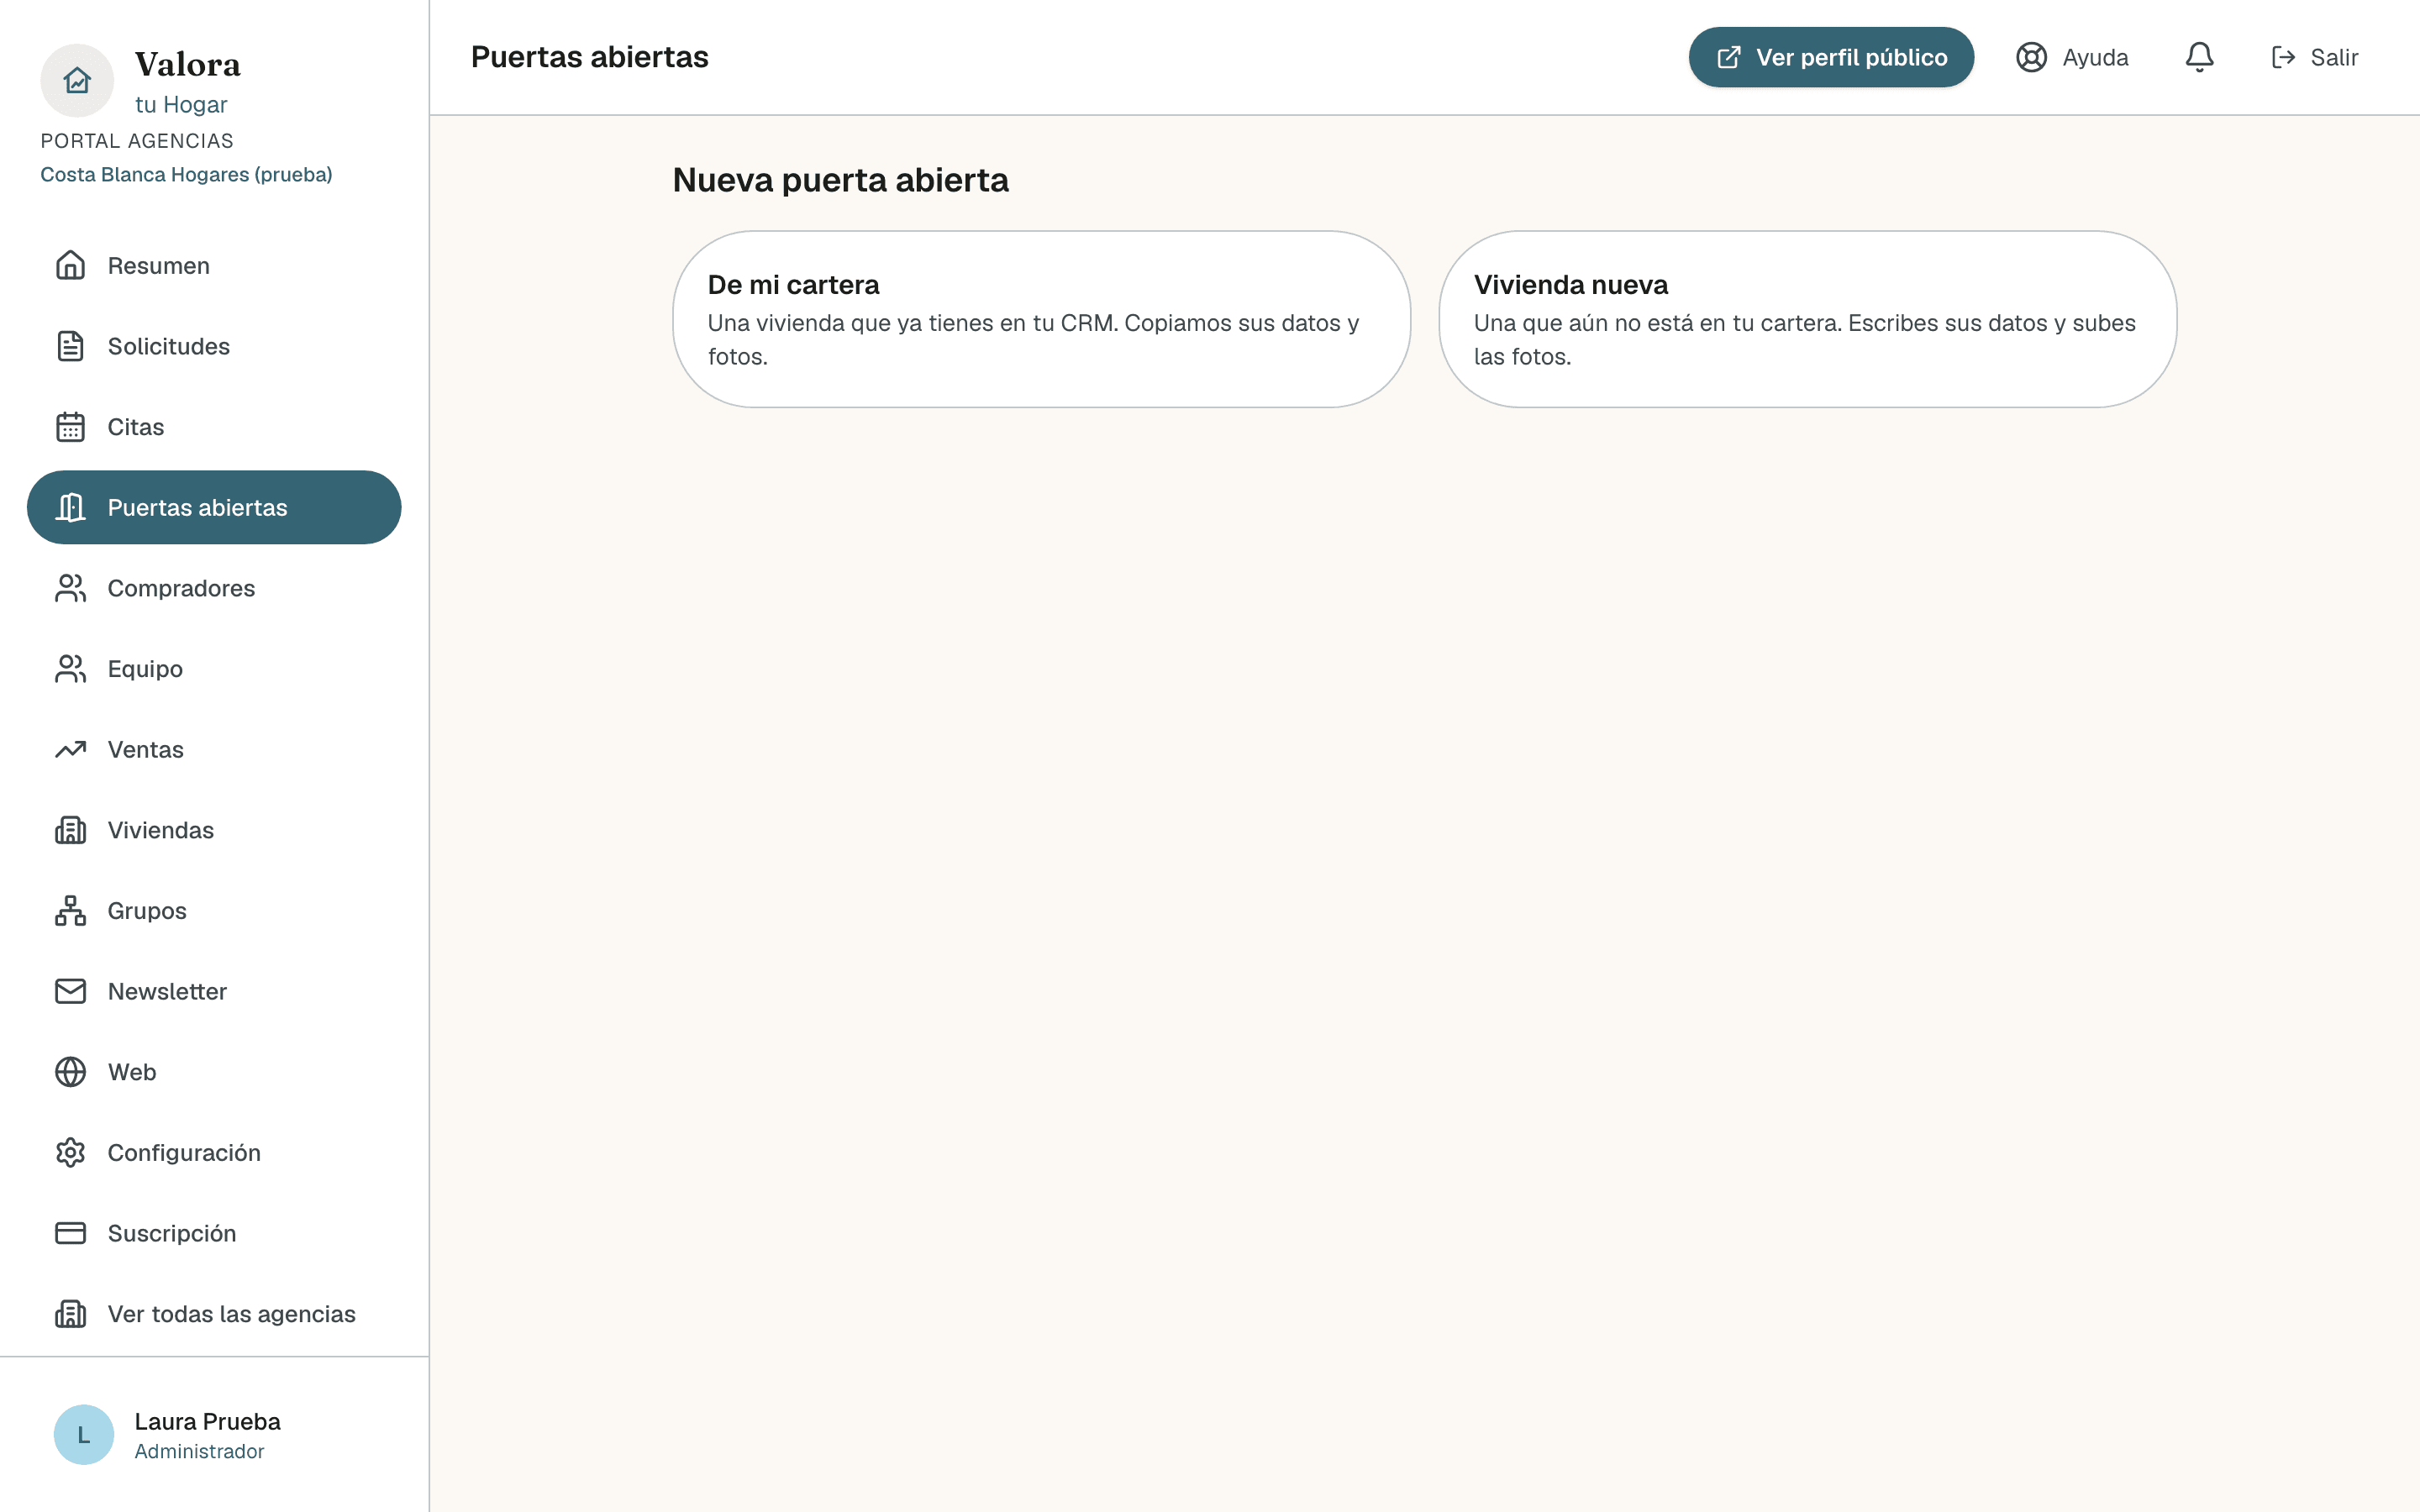Open notifications with the bell icon
This screenshot has height=1512, width=2420.
(x=2199, y=57)
